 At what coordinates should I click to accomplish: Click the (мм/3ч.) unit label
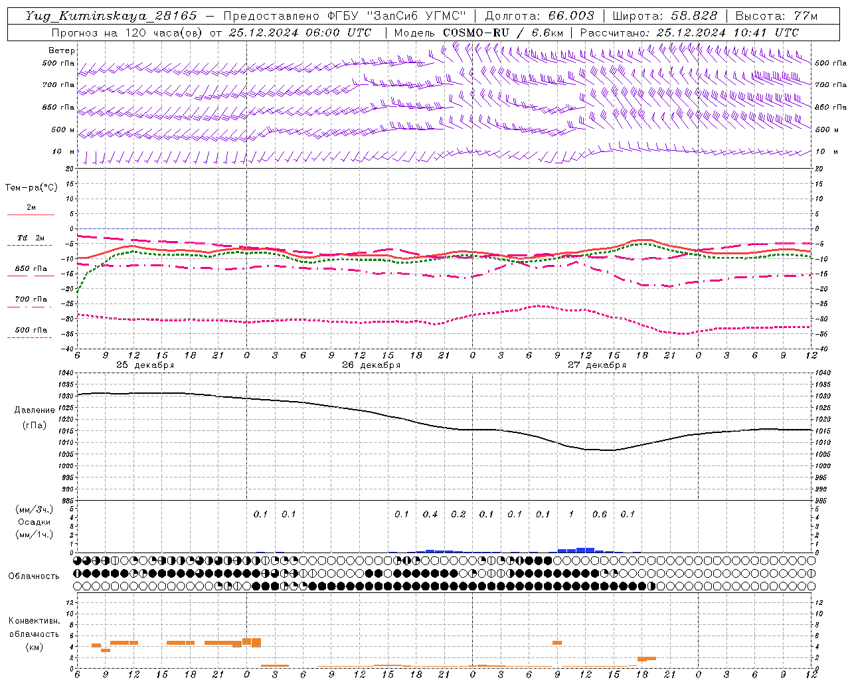35,509
